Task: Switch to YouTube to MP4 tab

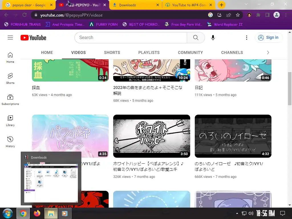Action: 189,5
